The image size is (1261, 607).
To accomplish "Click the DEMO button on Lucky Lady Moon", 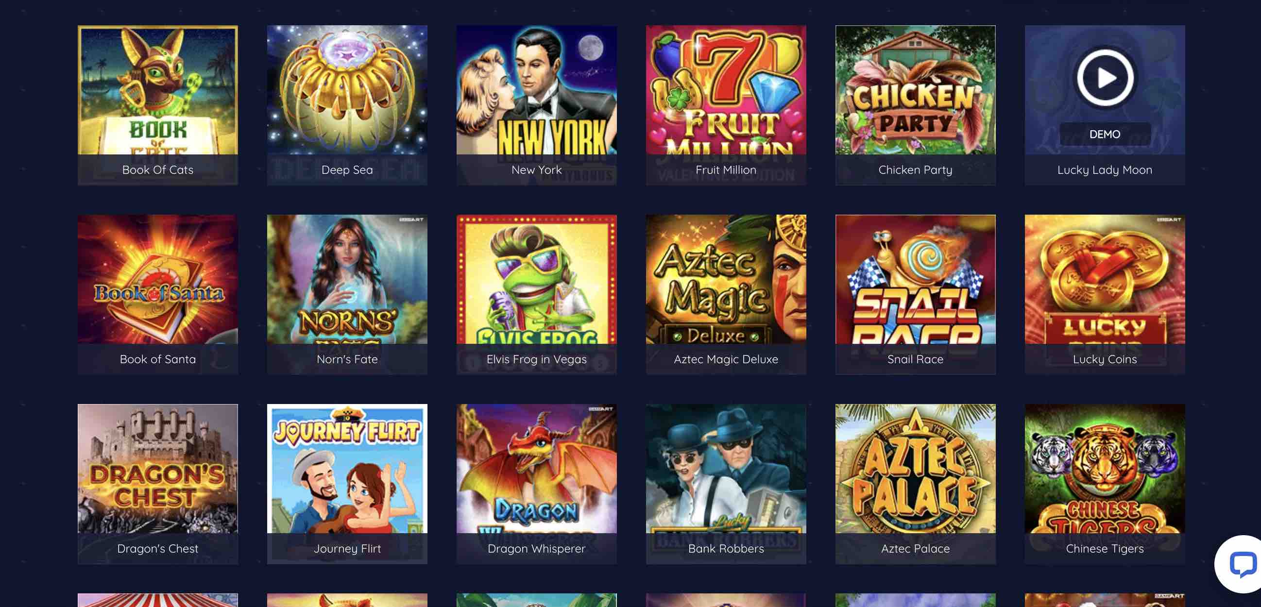I will coord(1105,134).
